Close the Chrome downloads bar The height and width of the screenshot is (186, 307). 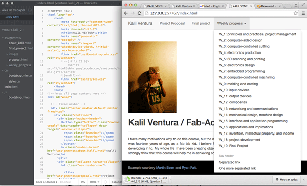pyautogui.click(x=304, y=179)
